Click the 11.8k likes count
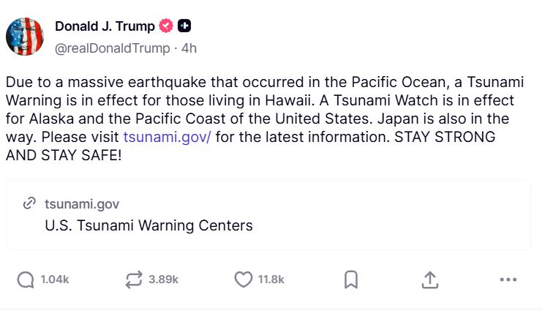The image size is (542, 311). (x=271, y=280)
